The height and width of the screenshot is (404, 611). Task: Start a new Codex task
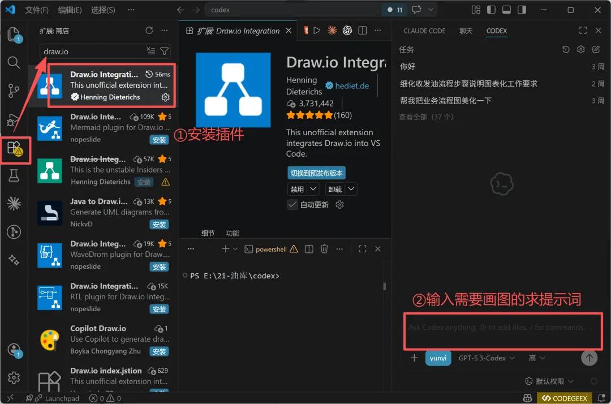click(x=596, y=49)
